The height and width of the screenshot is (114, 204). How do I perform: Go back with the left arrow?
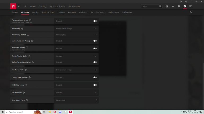pos(19,6)
